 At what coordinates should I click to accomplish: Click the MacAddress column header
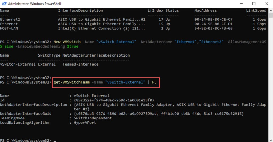[206, 11]
